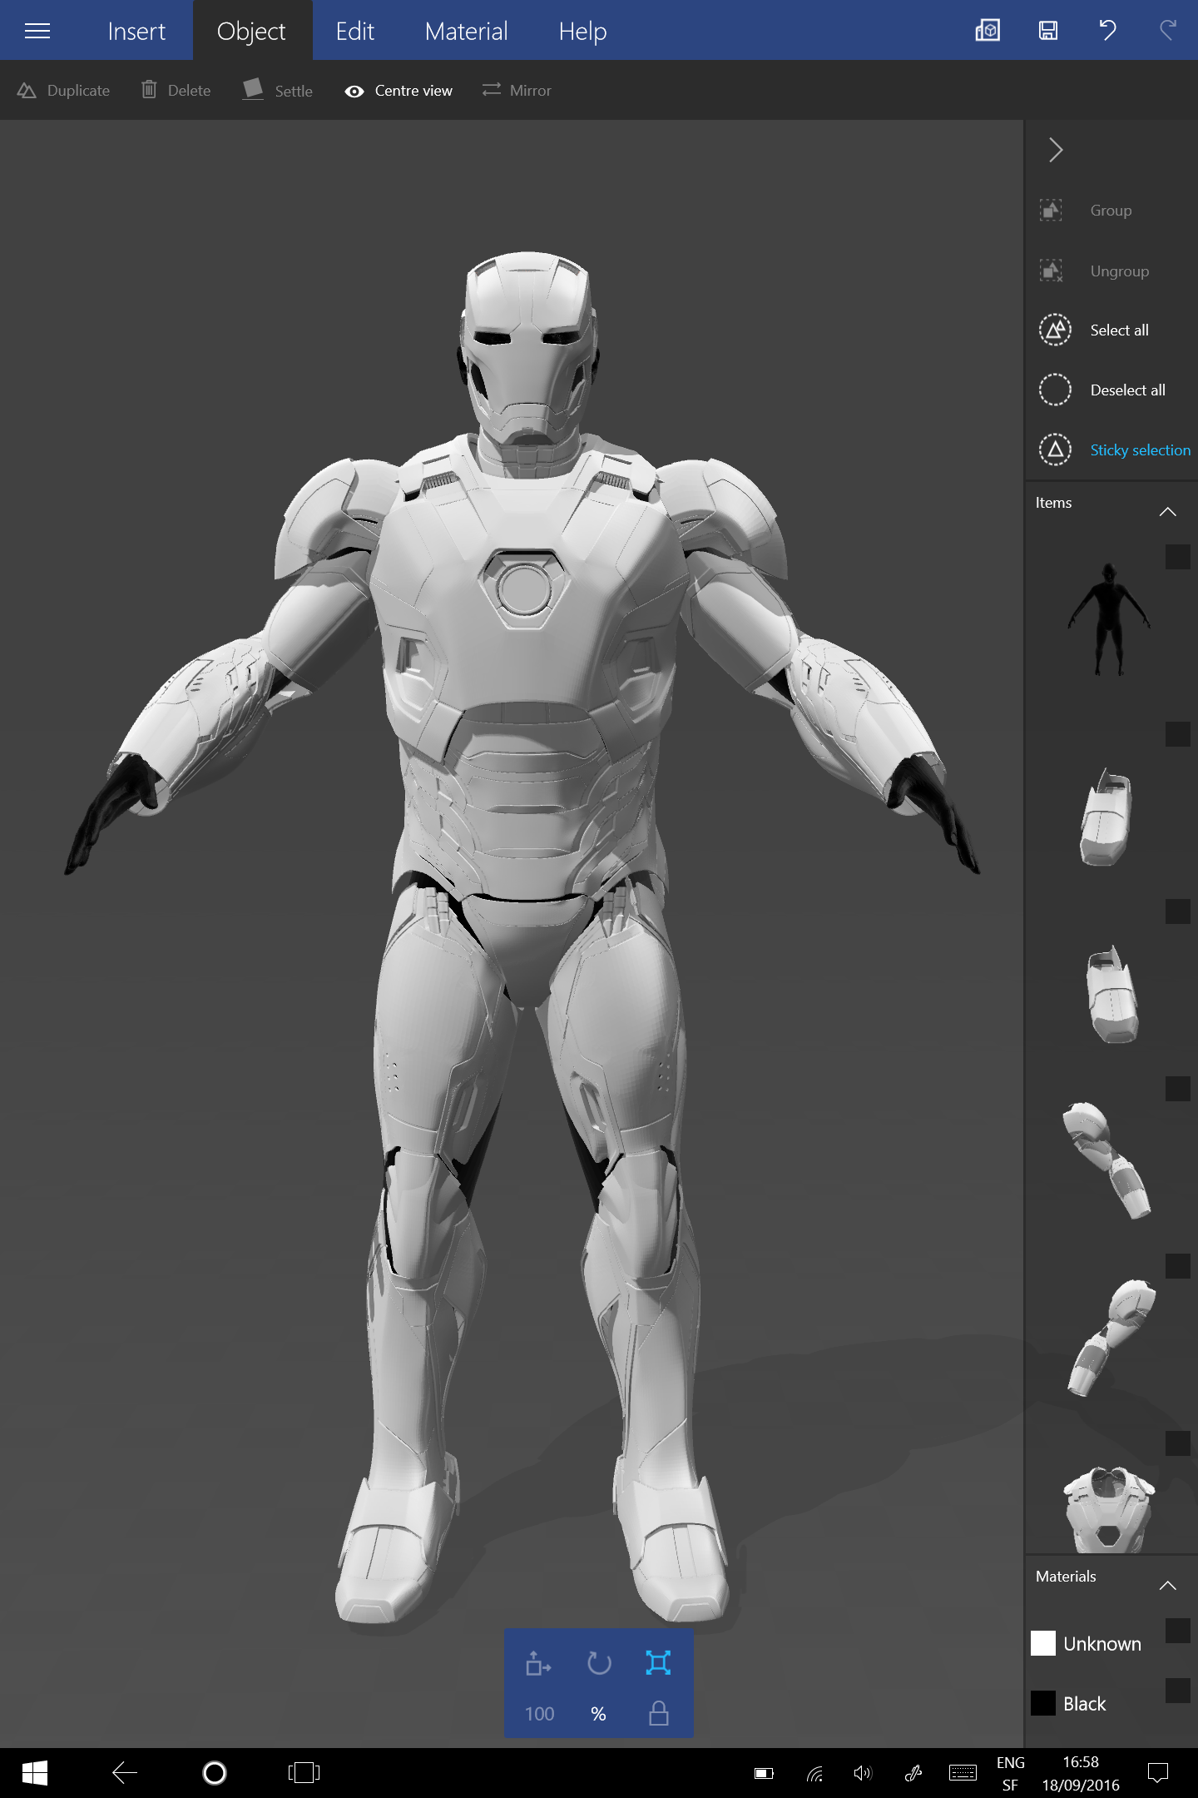Select the Scale tool icon
Image resolution: width=1198 pixels, height=1798 pixels.
coord(658,1663)
